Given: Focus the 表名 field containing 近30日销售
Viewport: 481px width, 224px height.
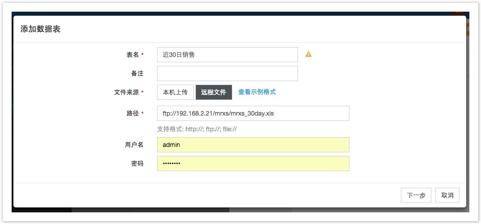Looking at the screenshot, I should 227,55.
